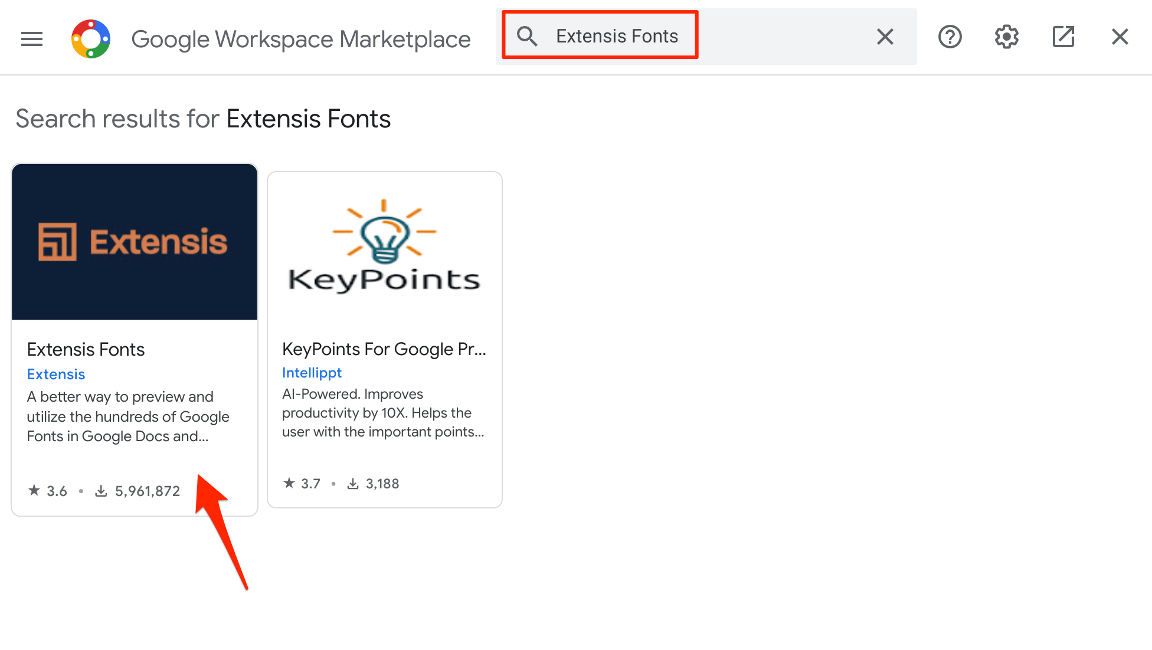Click the Extensis Fonts app title text
The width and height of the screenshot is (1152, 650).
(86, 350)
